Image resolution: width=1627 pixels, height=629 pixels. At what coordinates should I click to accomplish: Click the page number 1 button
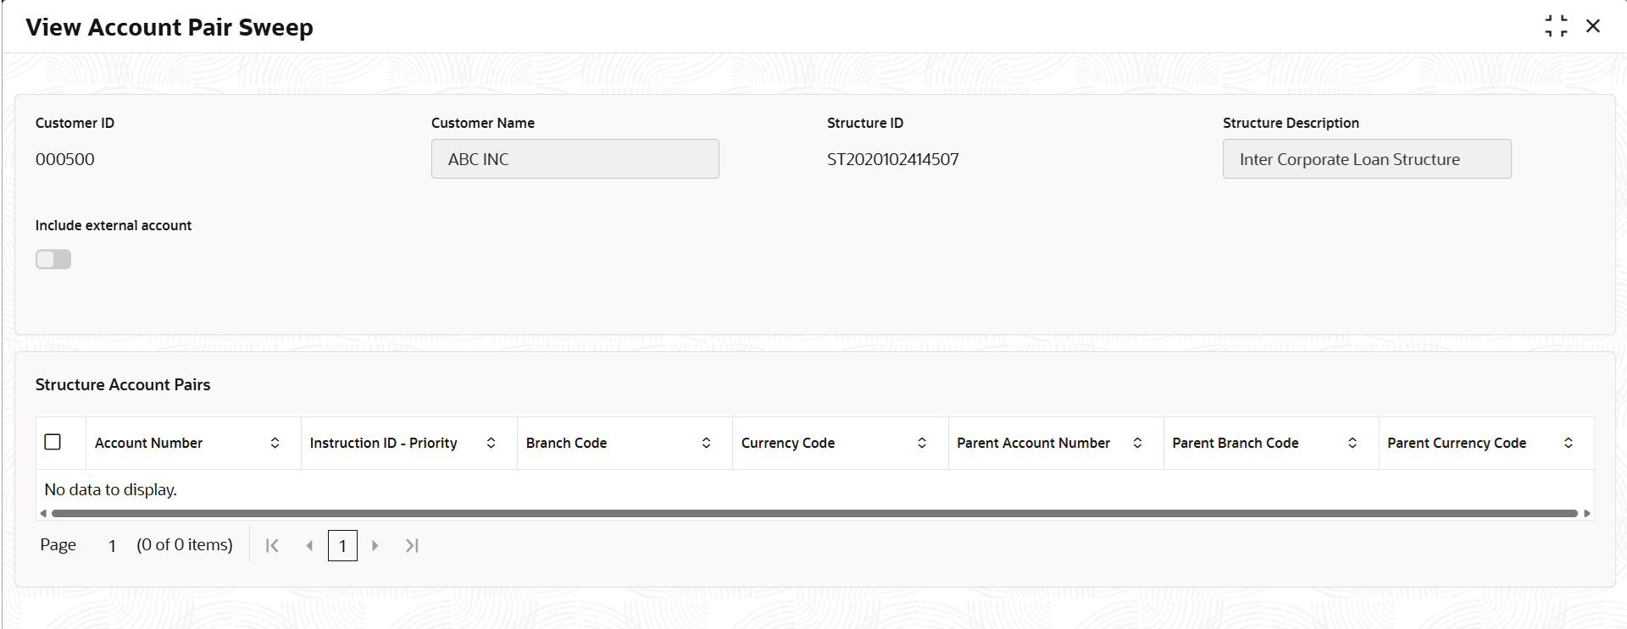click(342, 545)
